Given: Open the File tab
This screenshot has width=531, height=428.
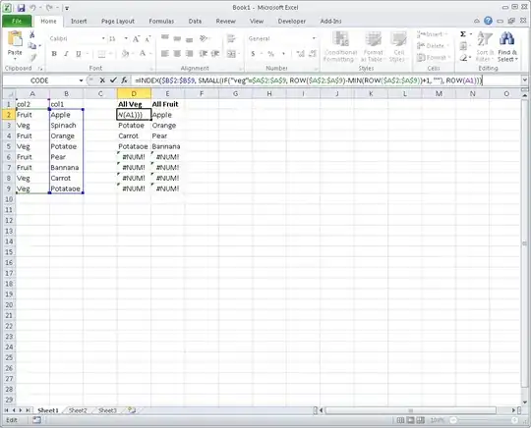Looking at the screenshot, I should pos(17,21).
